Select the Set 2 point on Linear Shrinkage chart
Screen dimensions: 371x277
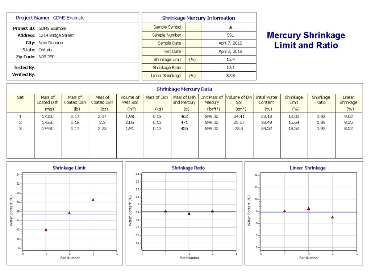tap(309, 208)
